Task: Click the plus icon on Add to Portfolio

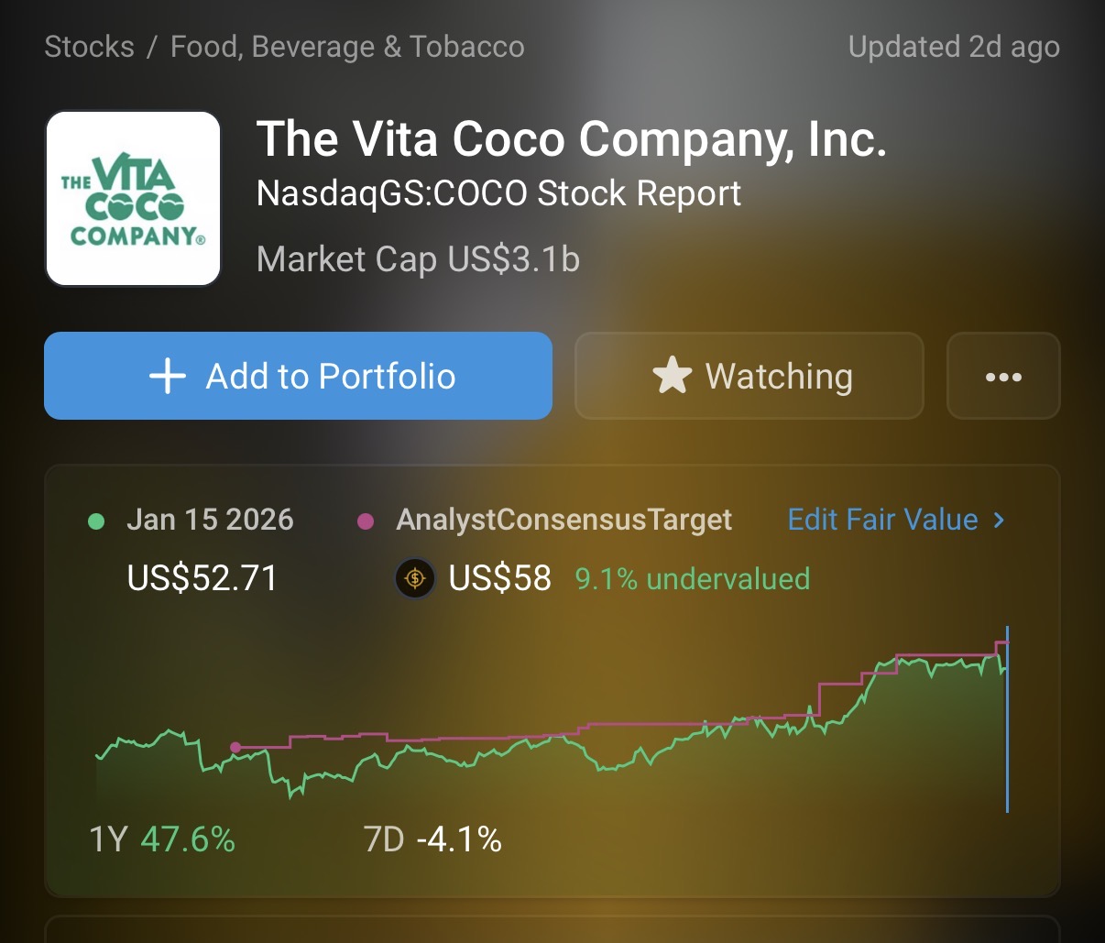Action: (x=168, y=377)
